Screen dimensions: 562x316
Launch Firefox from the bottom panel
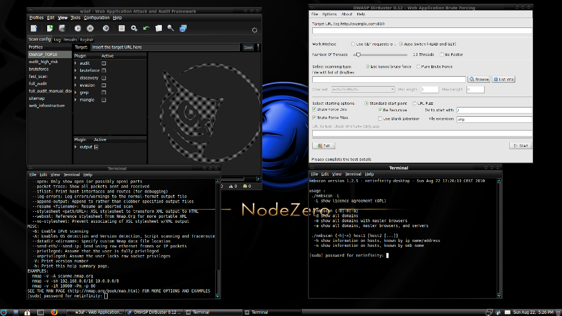(x=54, y=312)
